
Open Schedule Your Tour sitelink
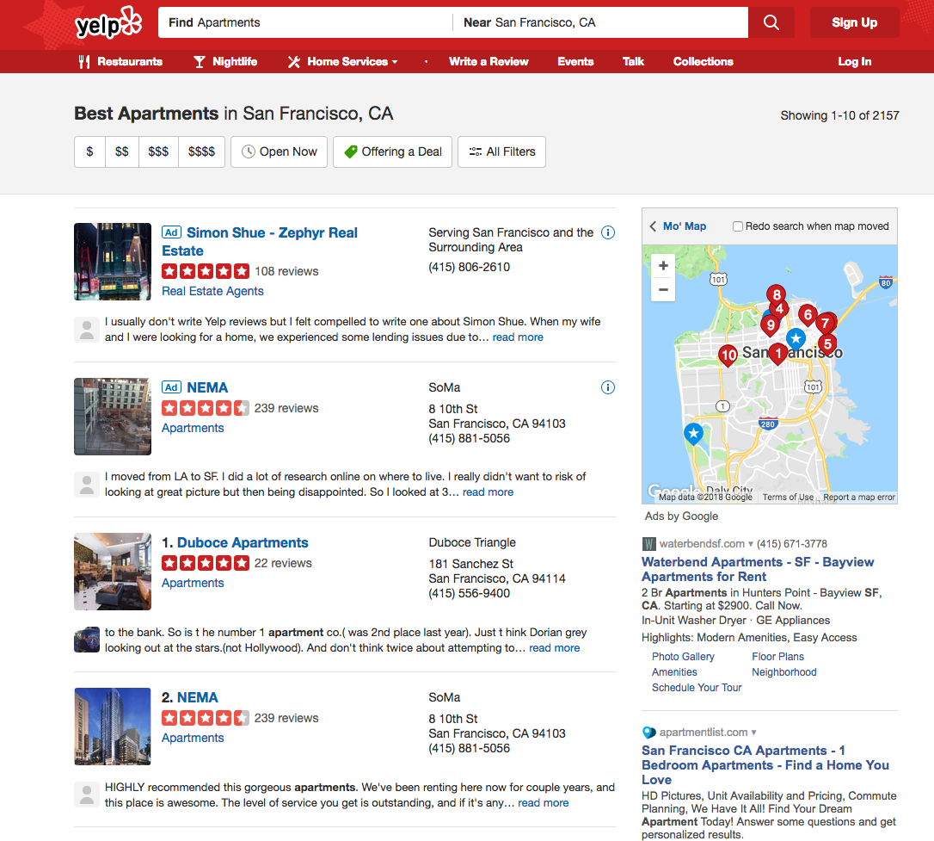coord(697,687)
